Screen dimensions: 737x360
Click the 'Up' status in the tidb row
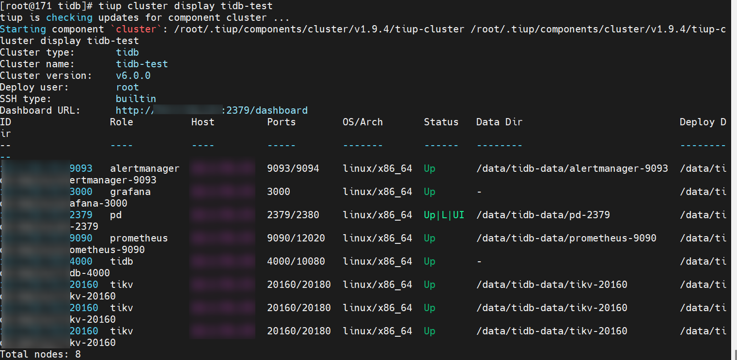click(430, 261)
